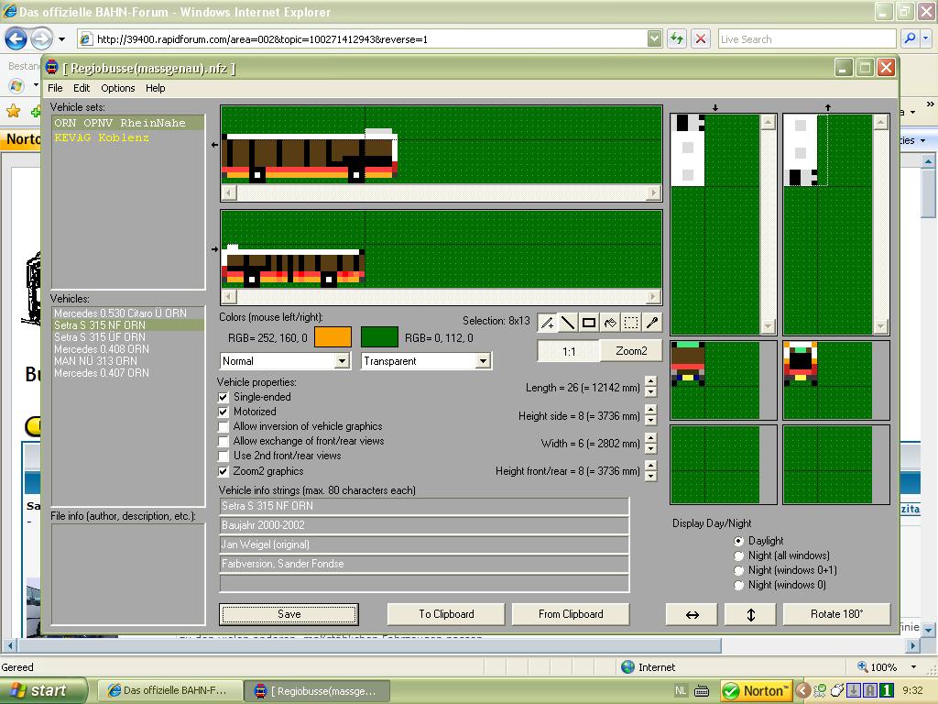Select the dotted rectangle selection tool
The width and height of the screenshot is (938, 704).
pos(630,324)
